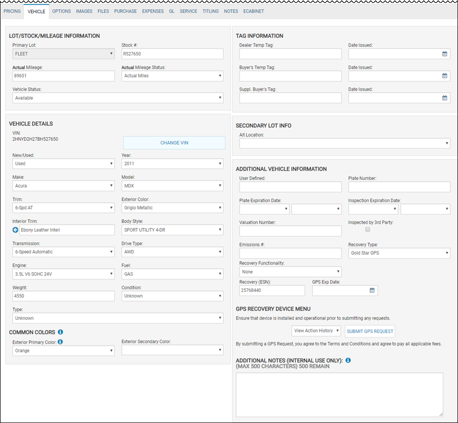Expand the View Action History dropdown
This screenshot has height=423, width=458.
pyautogui.click(x=316, y=331)
